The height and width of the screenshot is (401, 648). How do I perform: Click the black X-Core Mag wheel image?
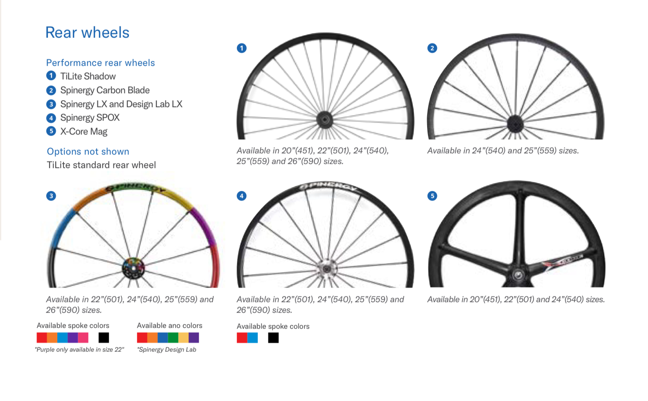(517, 234)
